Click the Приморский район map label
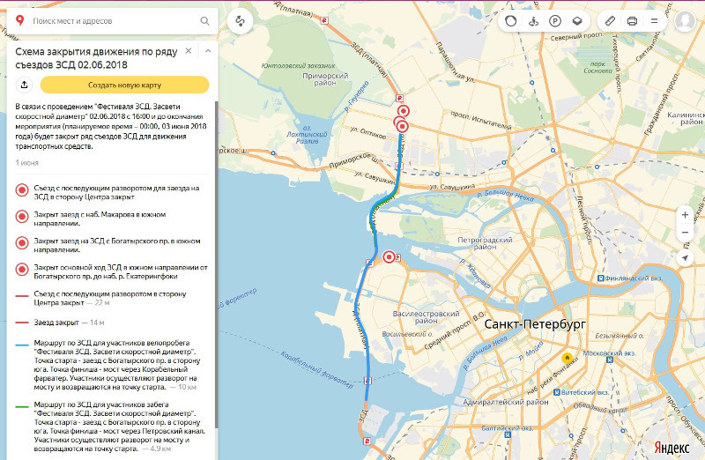This screenshot has width=705, height=460. (x=325, y=79)
